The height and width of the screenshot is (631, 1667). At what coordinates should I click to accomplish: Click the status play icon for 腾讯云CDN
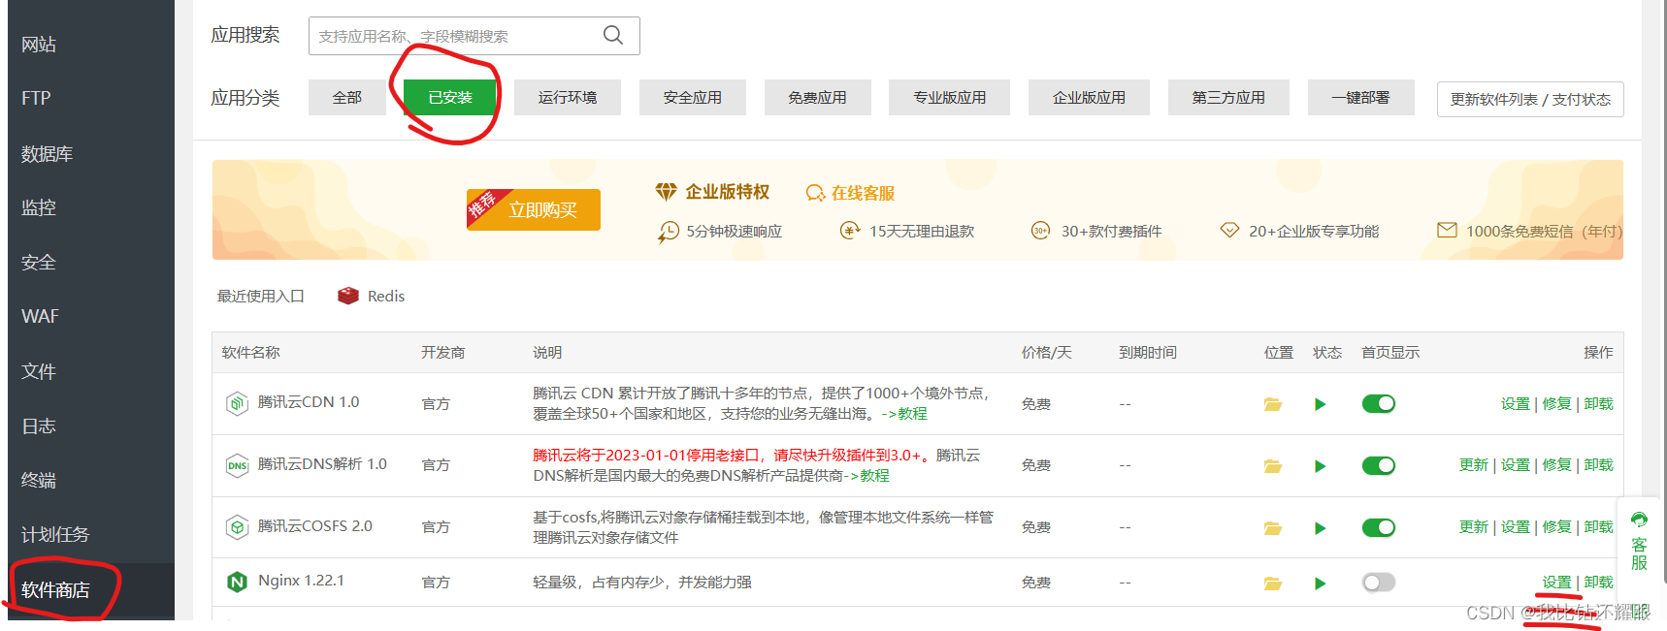[x=1320, y=404]
